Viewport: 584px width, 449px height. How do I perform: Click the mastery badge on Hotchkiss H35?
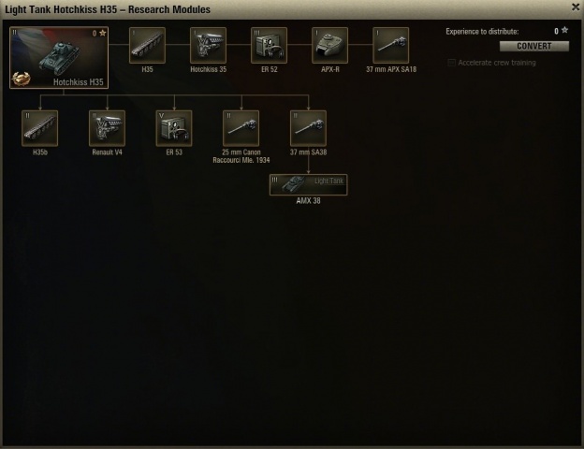[20, 79]
